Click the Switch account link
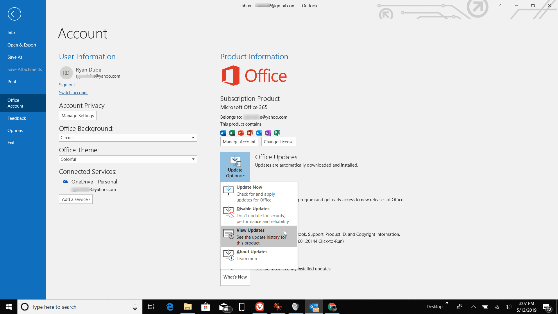 [x=73, y=92]
